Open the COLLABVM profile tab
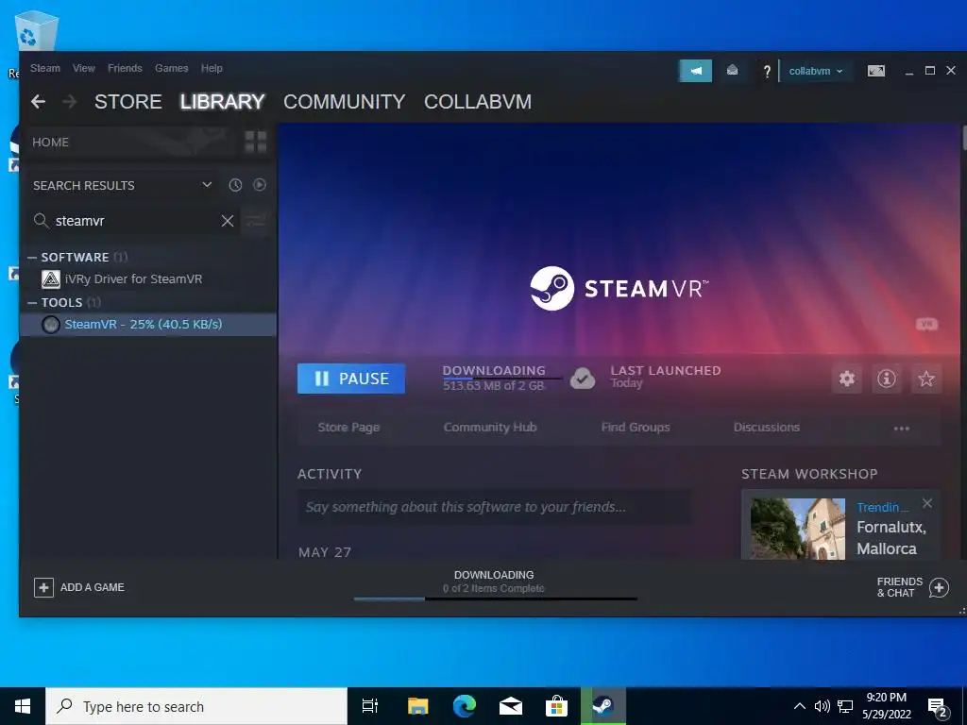Screen dimensions: 967x725 (x=478, y=102)
